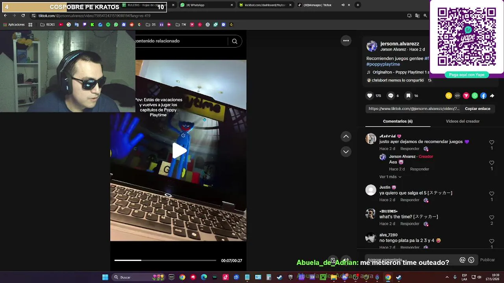The width and height of the screenshot is (504, 283).
Task: Reply to the "what's the time?" comment
Action: 409,224
